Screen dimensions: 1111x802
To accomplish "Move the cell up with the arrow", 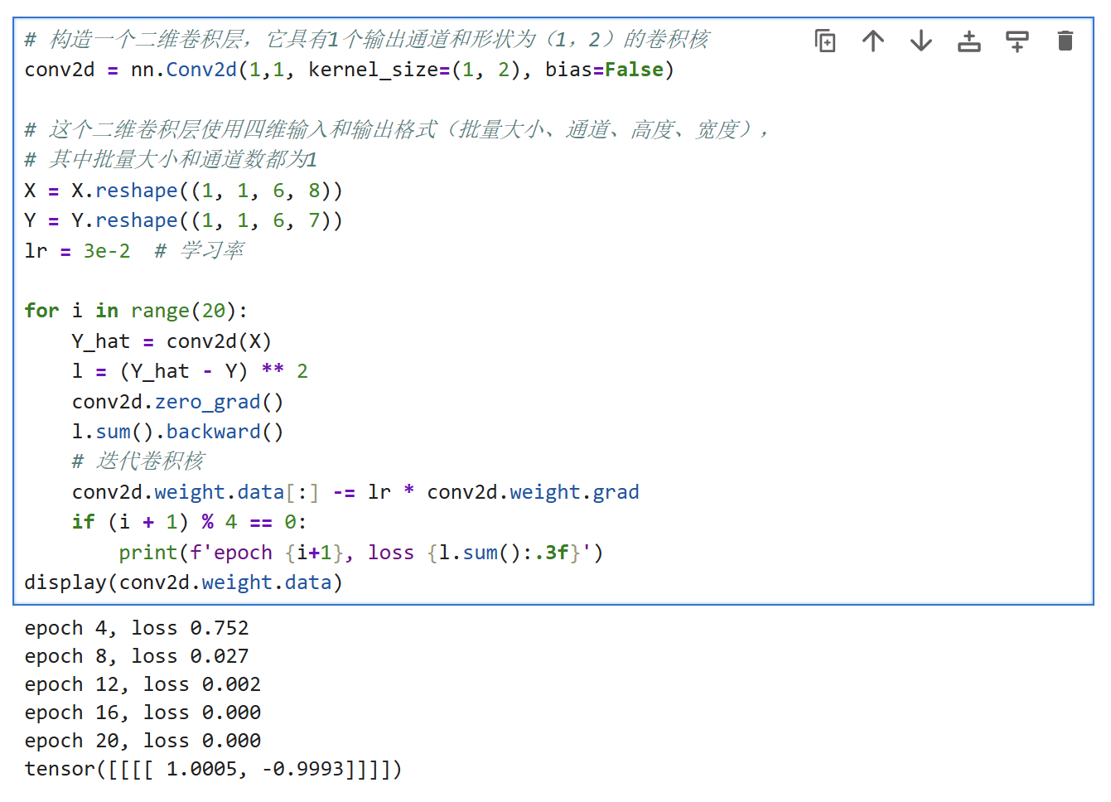I will pos(872,41).
